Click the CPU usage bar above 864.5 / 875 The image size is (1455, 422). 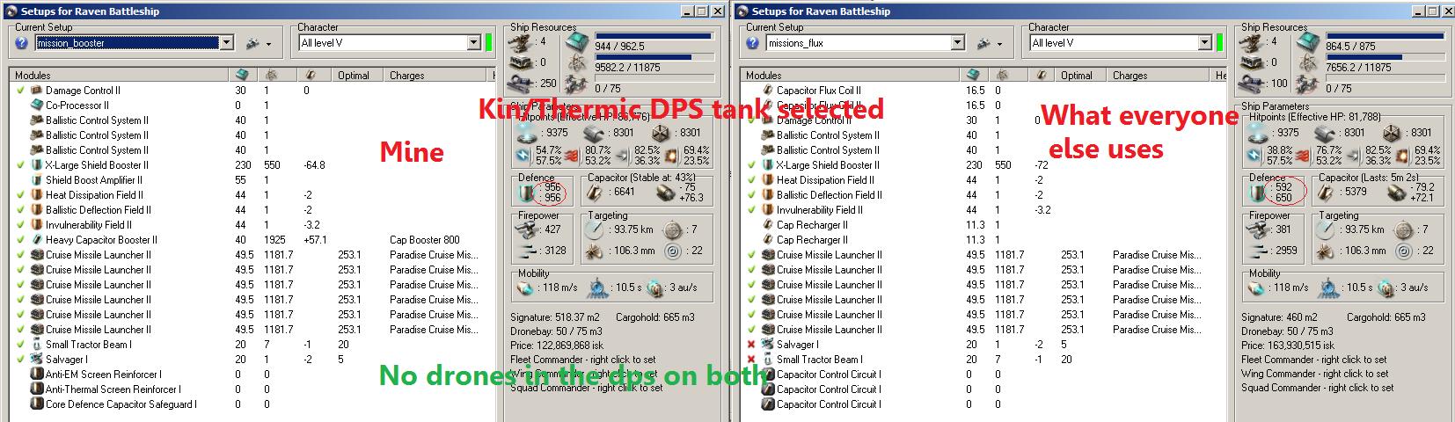pos(1384,36)
